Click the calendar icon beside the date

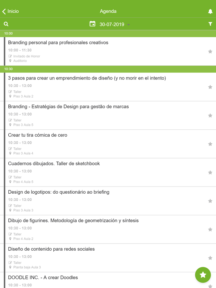pos(92,24)
